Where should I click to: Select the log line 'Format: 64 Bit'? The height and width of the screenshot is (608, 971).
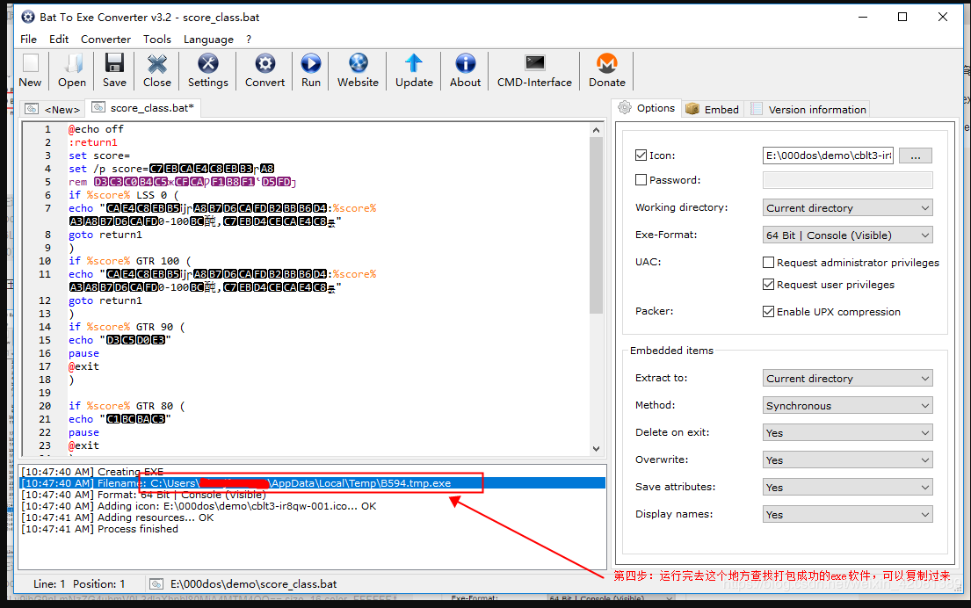[143, 495]
